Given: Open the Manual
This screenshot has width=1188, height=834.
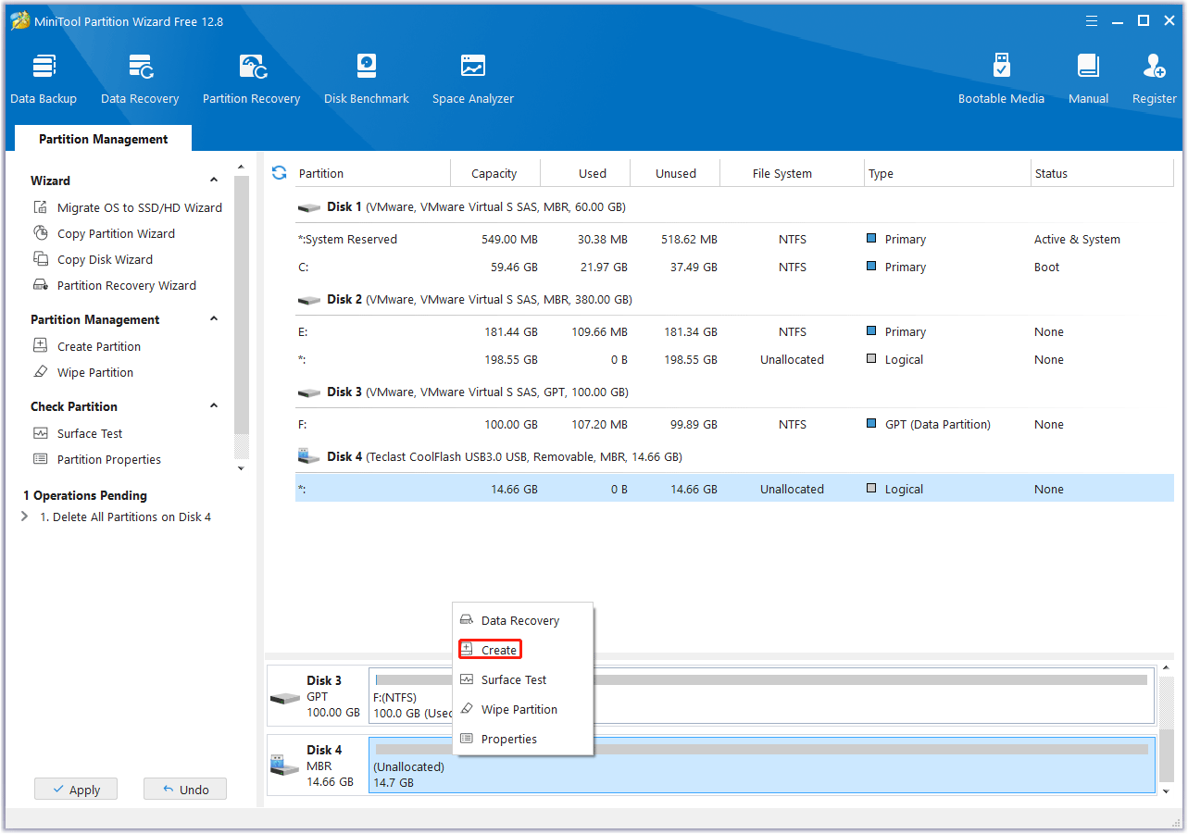Looking at the screenshot, I should pos(1088,79).
